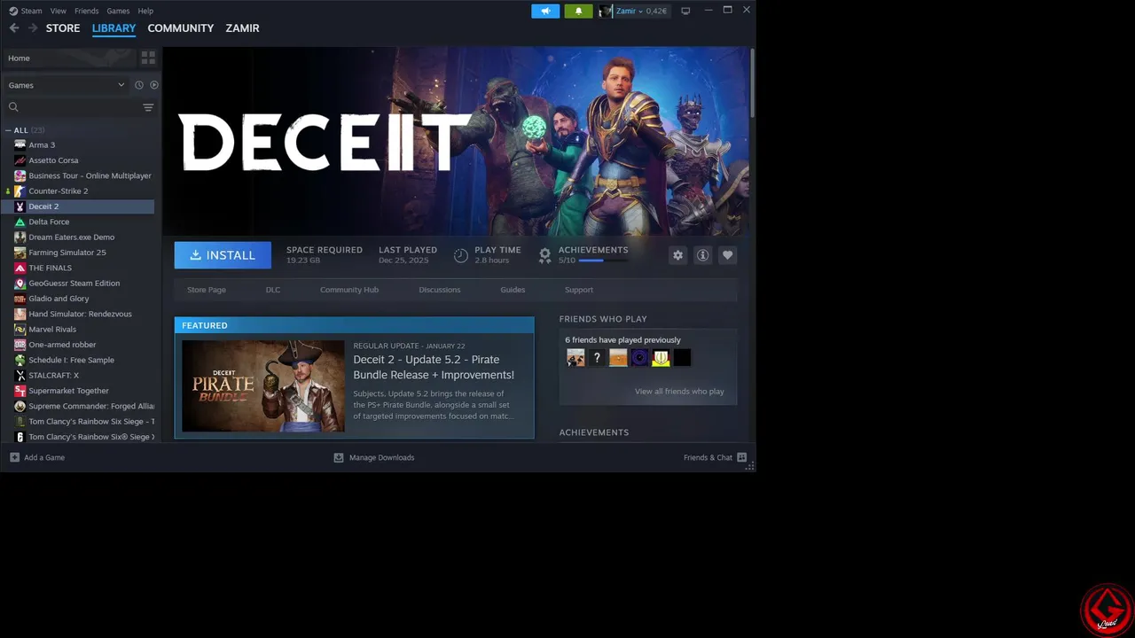The width and height of the screenshot is (1135, 638).
Task: Click the blue INSTALL button
Action: [223, 255]
